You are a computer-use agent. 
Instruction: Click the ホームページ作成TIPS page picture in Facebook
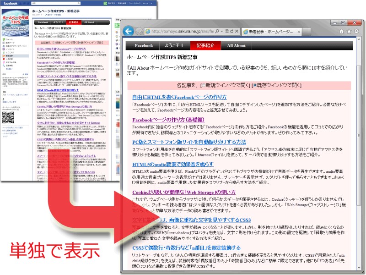(x=15, y=22)
